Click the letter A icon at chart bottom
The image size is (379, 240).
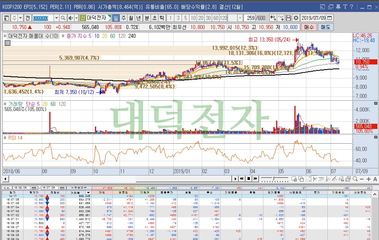pos(375,179)
